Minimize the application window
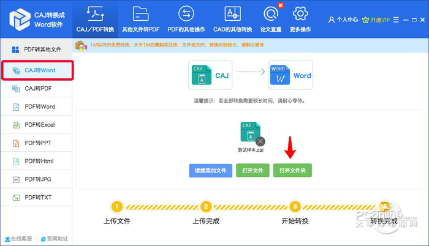429x246 pixels. tap(406, 20)
